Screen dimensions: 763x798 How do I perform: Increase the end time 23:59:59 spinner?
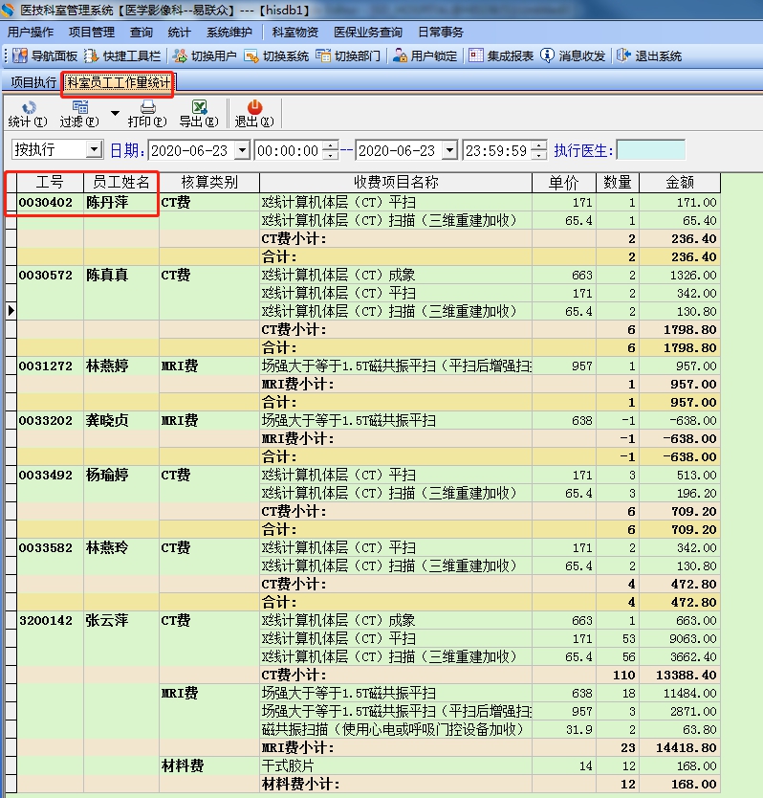539,145
